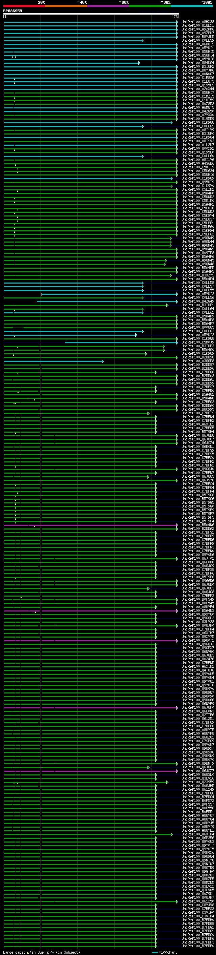Click hit label UniRef100_B4ZG50
This screenshot has width=216, height=955.
198,111
